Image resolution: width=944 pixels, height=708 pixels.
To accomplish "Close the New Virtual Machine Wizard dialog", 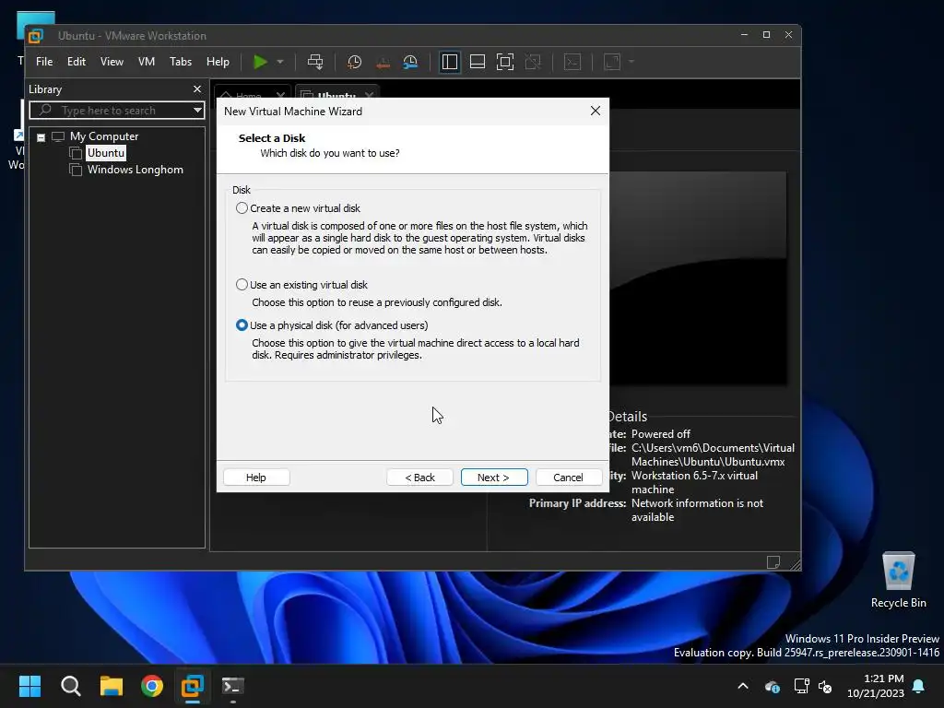I will click(595, 111).
